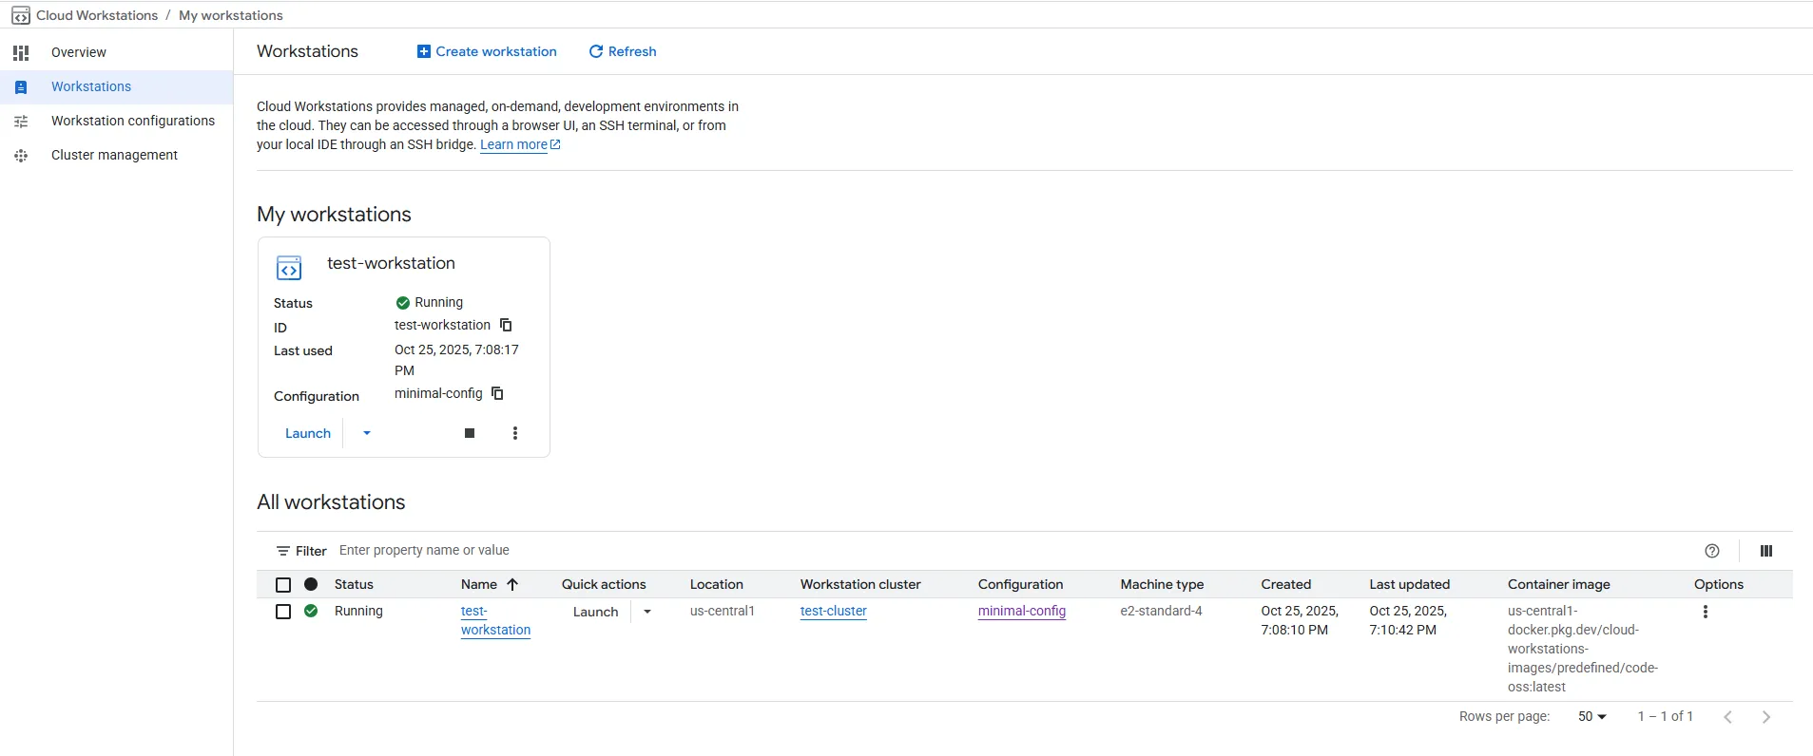1813x756 pixels.
Task: Click the Created column header
Action: [1286, 585]
